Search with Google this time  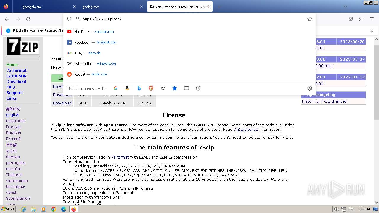[x=115, y=88]
